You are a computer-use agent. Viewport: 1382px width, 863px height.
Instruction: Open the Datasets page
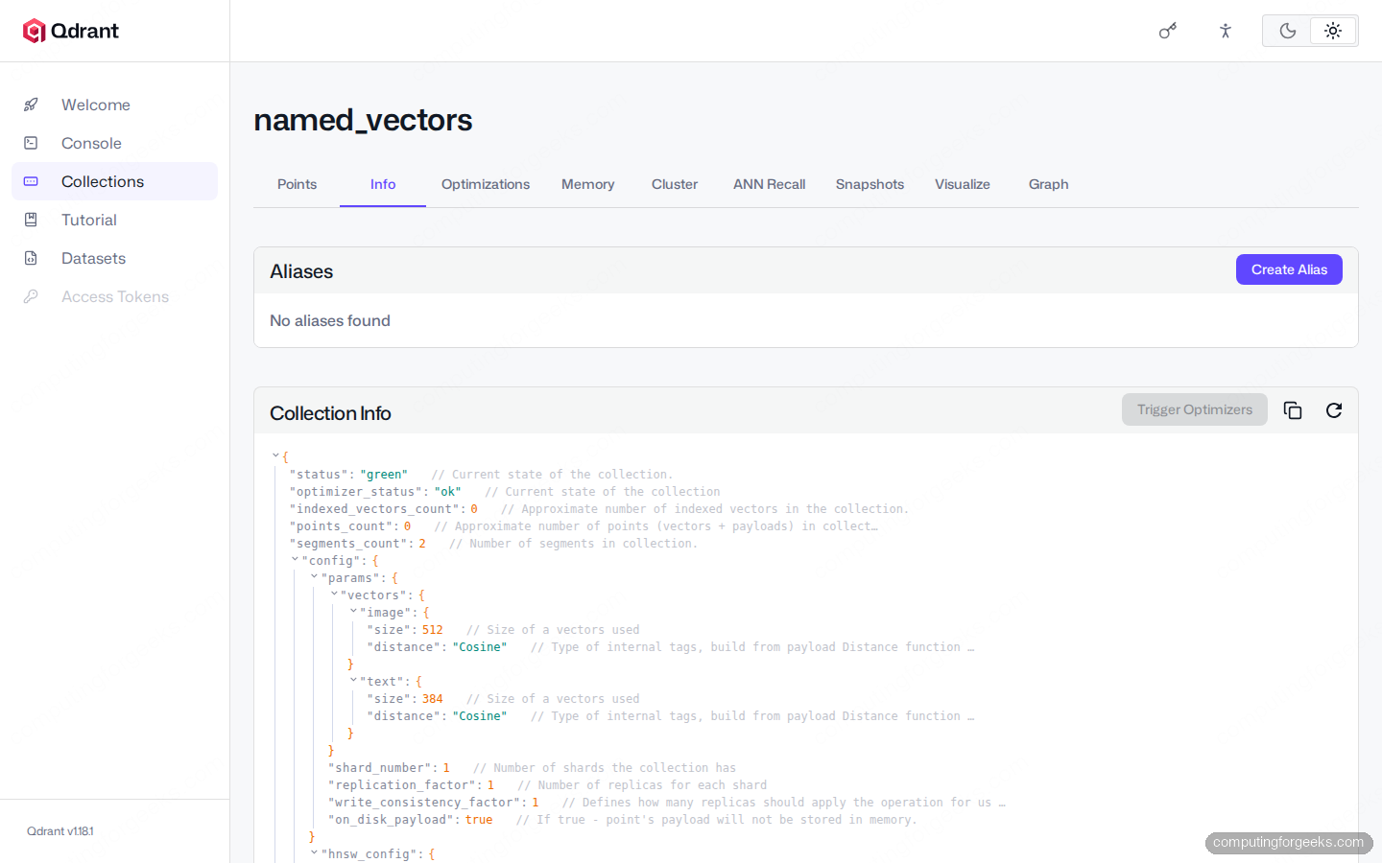pos(114,258)
